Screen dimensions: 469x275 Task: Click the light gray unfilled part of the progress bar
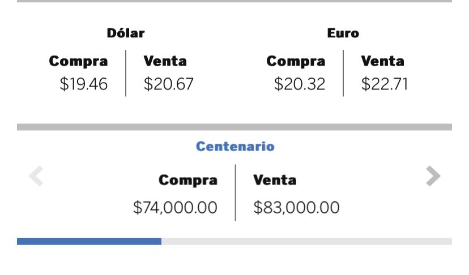[x=306, y=242]
